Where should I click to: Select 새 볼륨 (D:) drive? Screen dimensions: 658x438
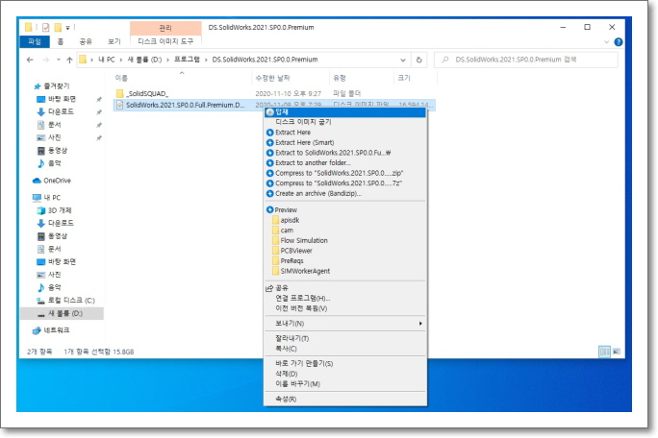point(63,313)
